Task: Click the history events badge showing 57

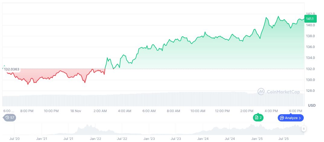Action: click(9, 118)
